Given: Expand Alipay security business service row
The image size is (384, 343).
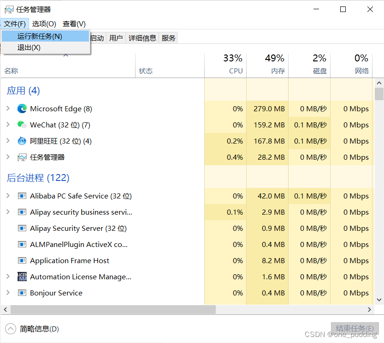Looking at the screenshot, I should 8,212.
